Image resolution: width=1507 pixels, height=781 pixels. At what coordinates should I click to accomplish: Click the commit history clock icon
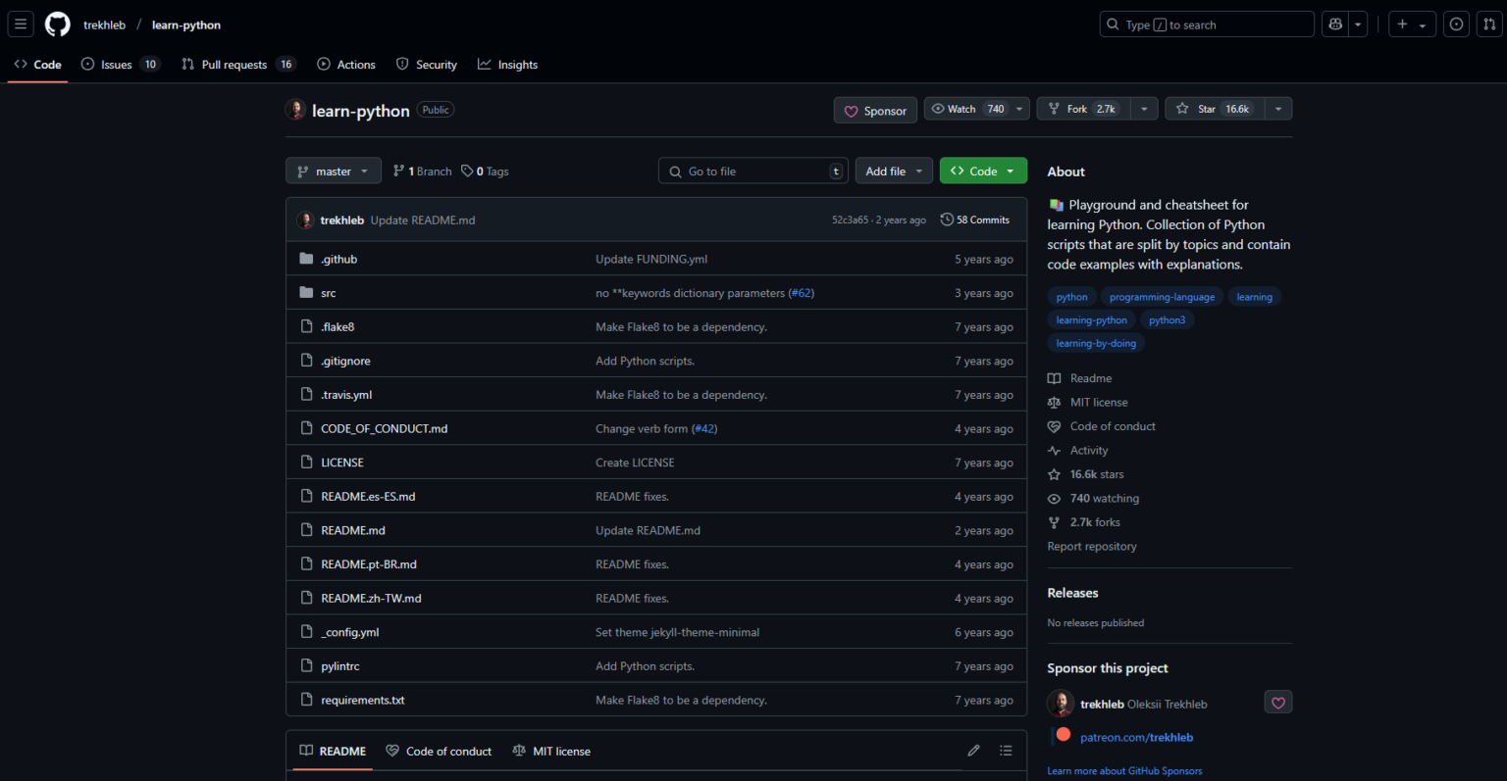point(948,220)
